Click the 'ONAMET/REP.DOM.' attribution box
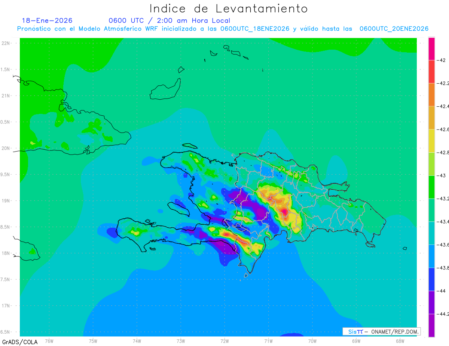Screen dimensions: 449x346 pyautogui.click(x=381, y=331)
